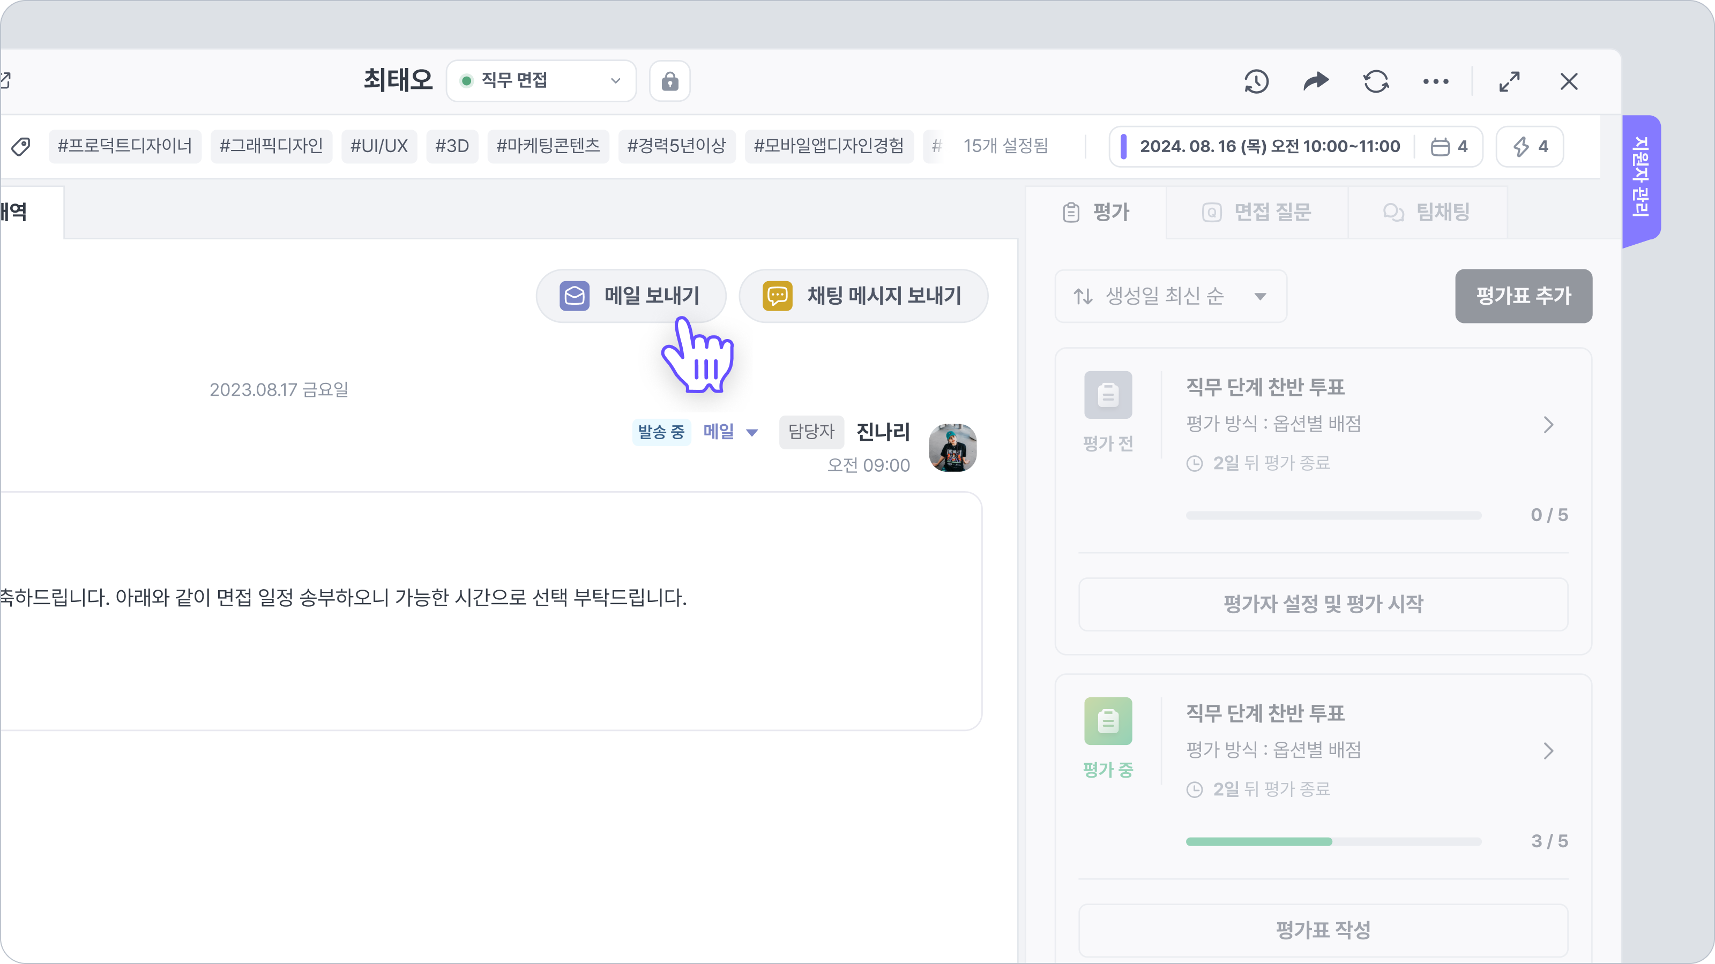Click the 평가표 추가 button
Image resolution: width=1715 pixels, height=964 pixels.
coord(1523,296)
